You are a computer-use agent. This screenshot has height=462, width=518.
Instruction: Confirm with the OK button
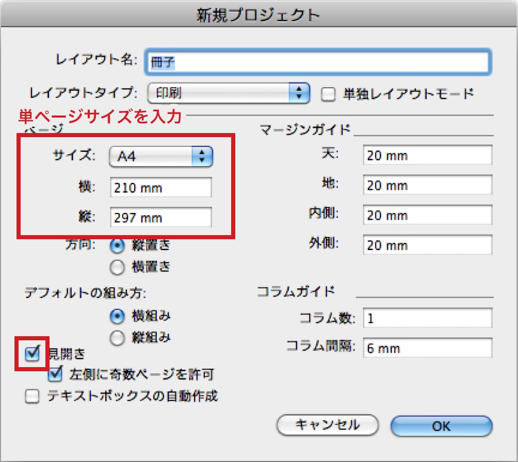point(441,426)
